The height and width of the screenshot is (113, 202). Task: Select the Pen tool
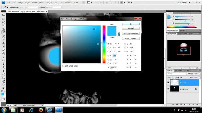3,64
